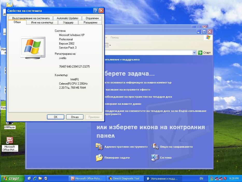Open the Опции на захранването icon
242x182 pixels.
(155, 146)
